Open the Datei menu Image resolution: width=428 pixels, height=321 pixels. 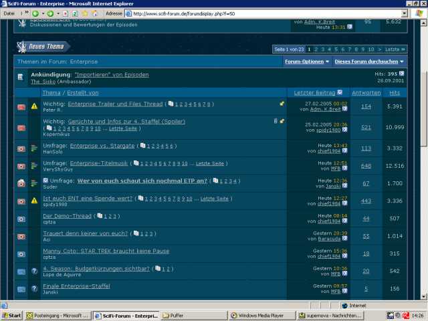[x=8, y=13]
